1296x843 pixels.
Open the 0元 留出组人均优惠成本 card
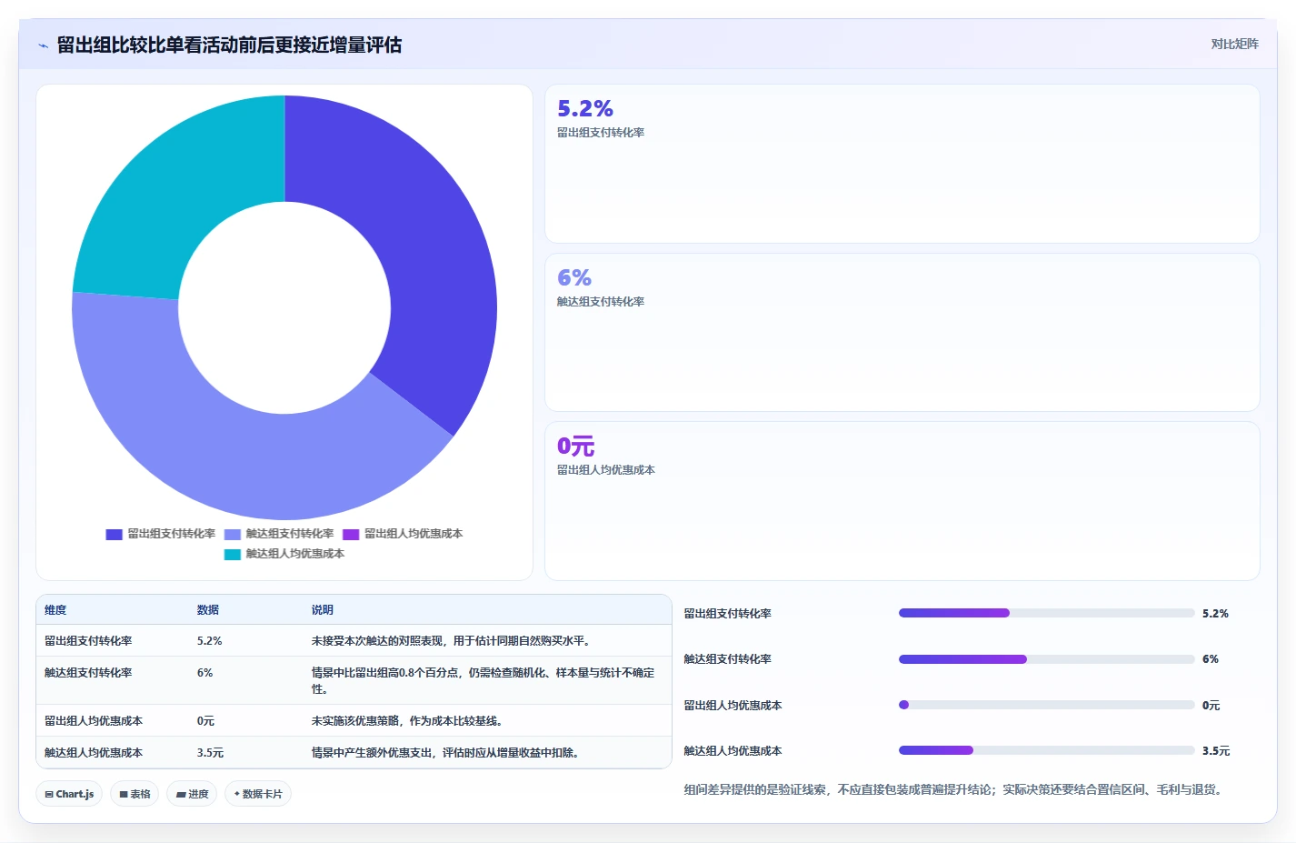coord(902,501)
